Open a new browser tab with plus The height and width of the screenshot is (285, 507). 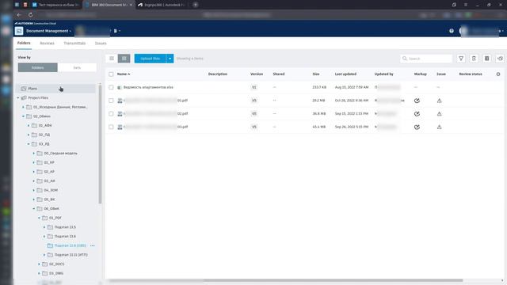[x=196, y=5]
